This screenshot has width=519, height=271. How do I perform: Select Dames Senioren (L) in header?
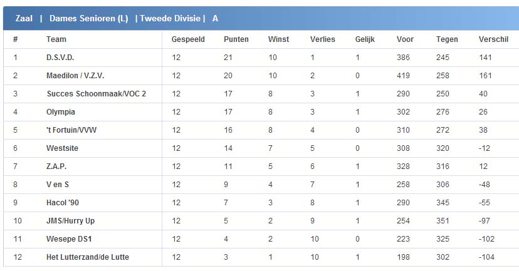point(88,19)
